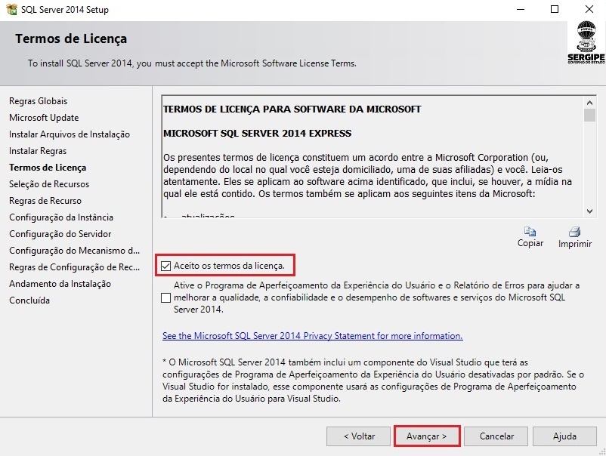Click the Sergipe government logo
The width and height of the screenshot is (606, 456).
coord(586,42)
